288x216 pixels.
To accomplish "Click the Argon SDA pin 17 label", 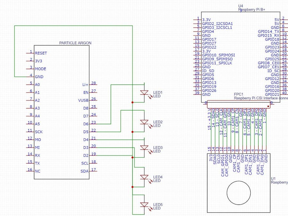I will point(85,171).
